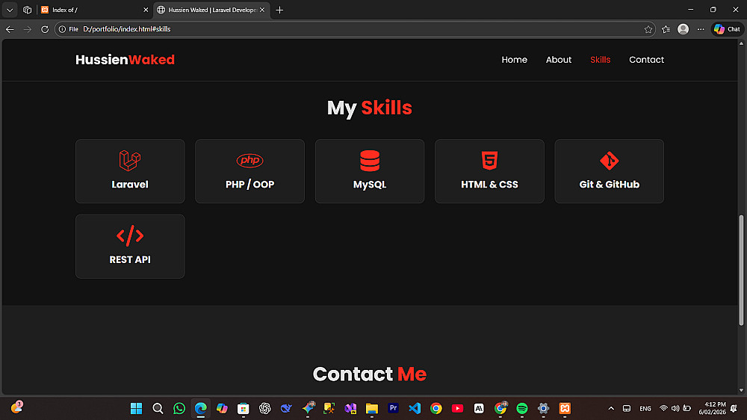Add page to favorites with star icon
747x420 pixels.
[648, 29]
